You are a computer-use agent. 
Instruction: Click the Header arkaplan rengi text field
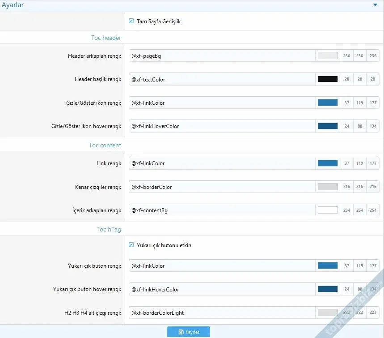click(222, 56)
